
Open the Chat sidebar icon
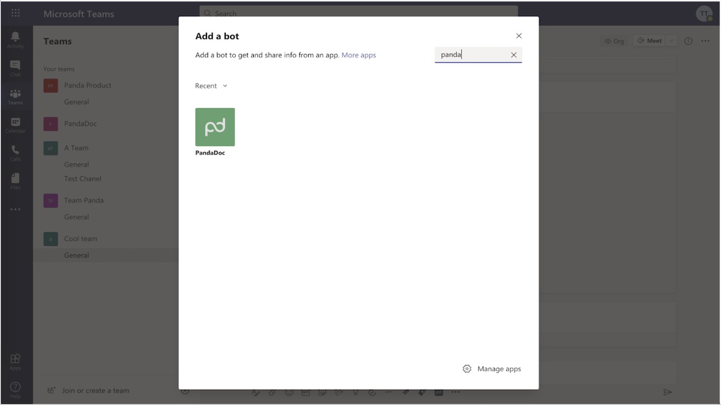(x=15, y=68)
